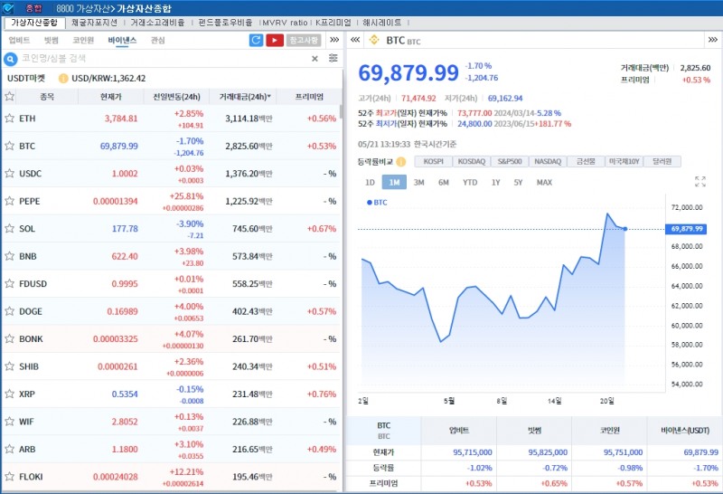723x494 pixels.
Task: Collapse chart panel with <<< arrows
Action: click(x=355, y=41)
